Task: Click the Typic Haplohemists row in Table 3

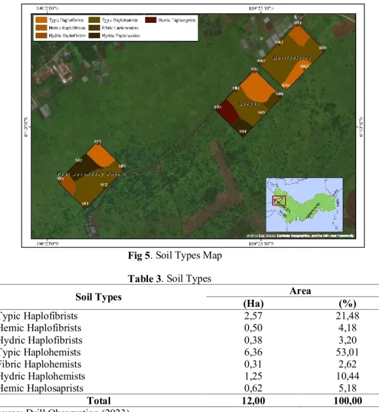Action: click(x=189, y=352)
